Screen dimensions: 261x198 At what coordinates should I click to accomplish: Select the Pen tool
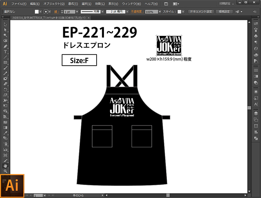point(5,46)
